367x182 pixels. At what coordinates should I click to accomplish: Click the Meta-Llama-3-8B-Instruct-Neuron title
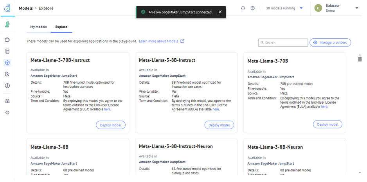click(176, 146)
